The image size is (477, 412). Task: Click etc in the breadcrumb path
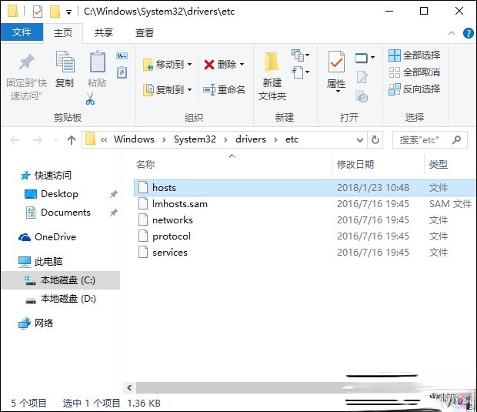[292, 139]
